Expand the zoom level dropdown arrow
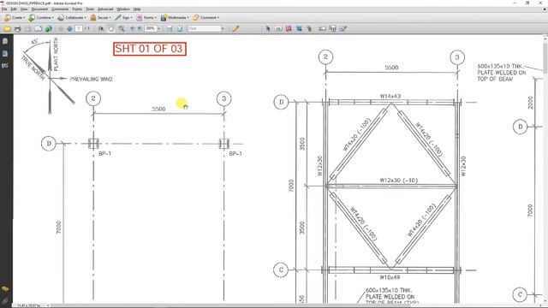 tap(158, 28)
